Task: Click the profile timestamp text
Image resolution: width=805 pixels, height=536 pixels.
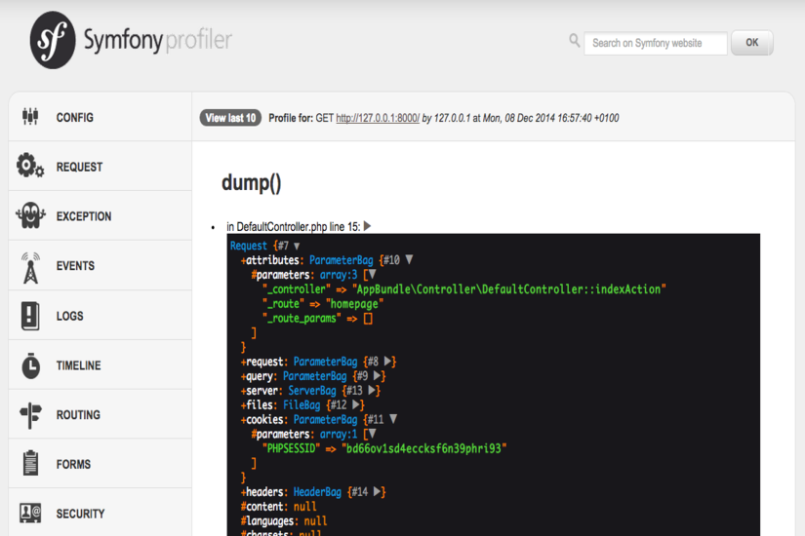Action: (x=550, y=118)
